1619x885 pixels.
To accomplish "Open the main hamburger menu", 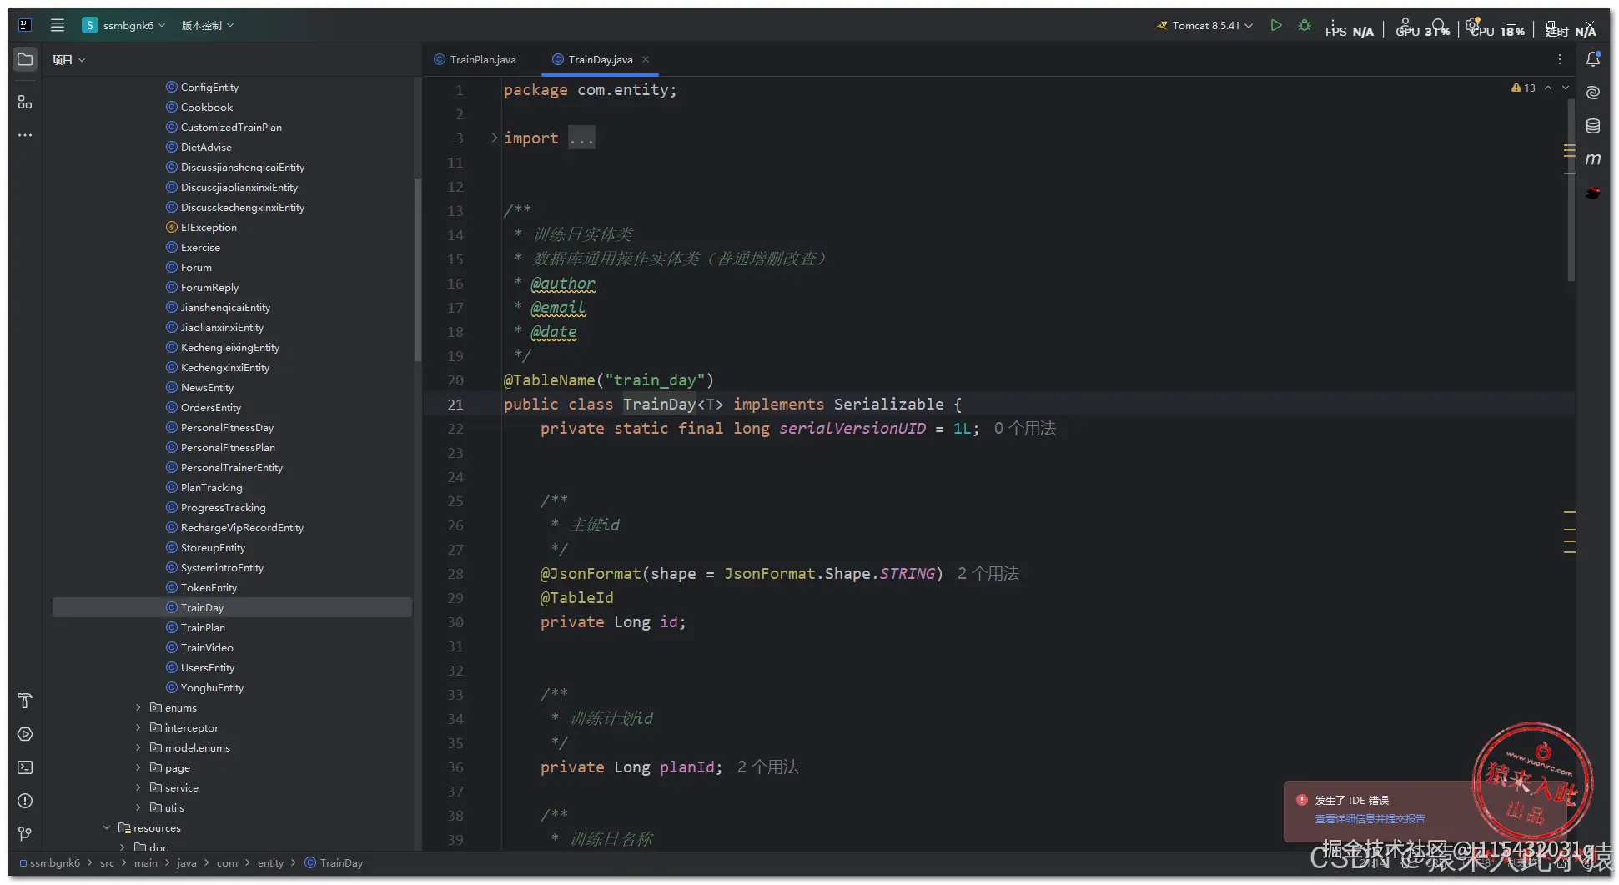I will point(58,25).
